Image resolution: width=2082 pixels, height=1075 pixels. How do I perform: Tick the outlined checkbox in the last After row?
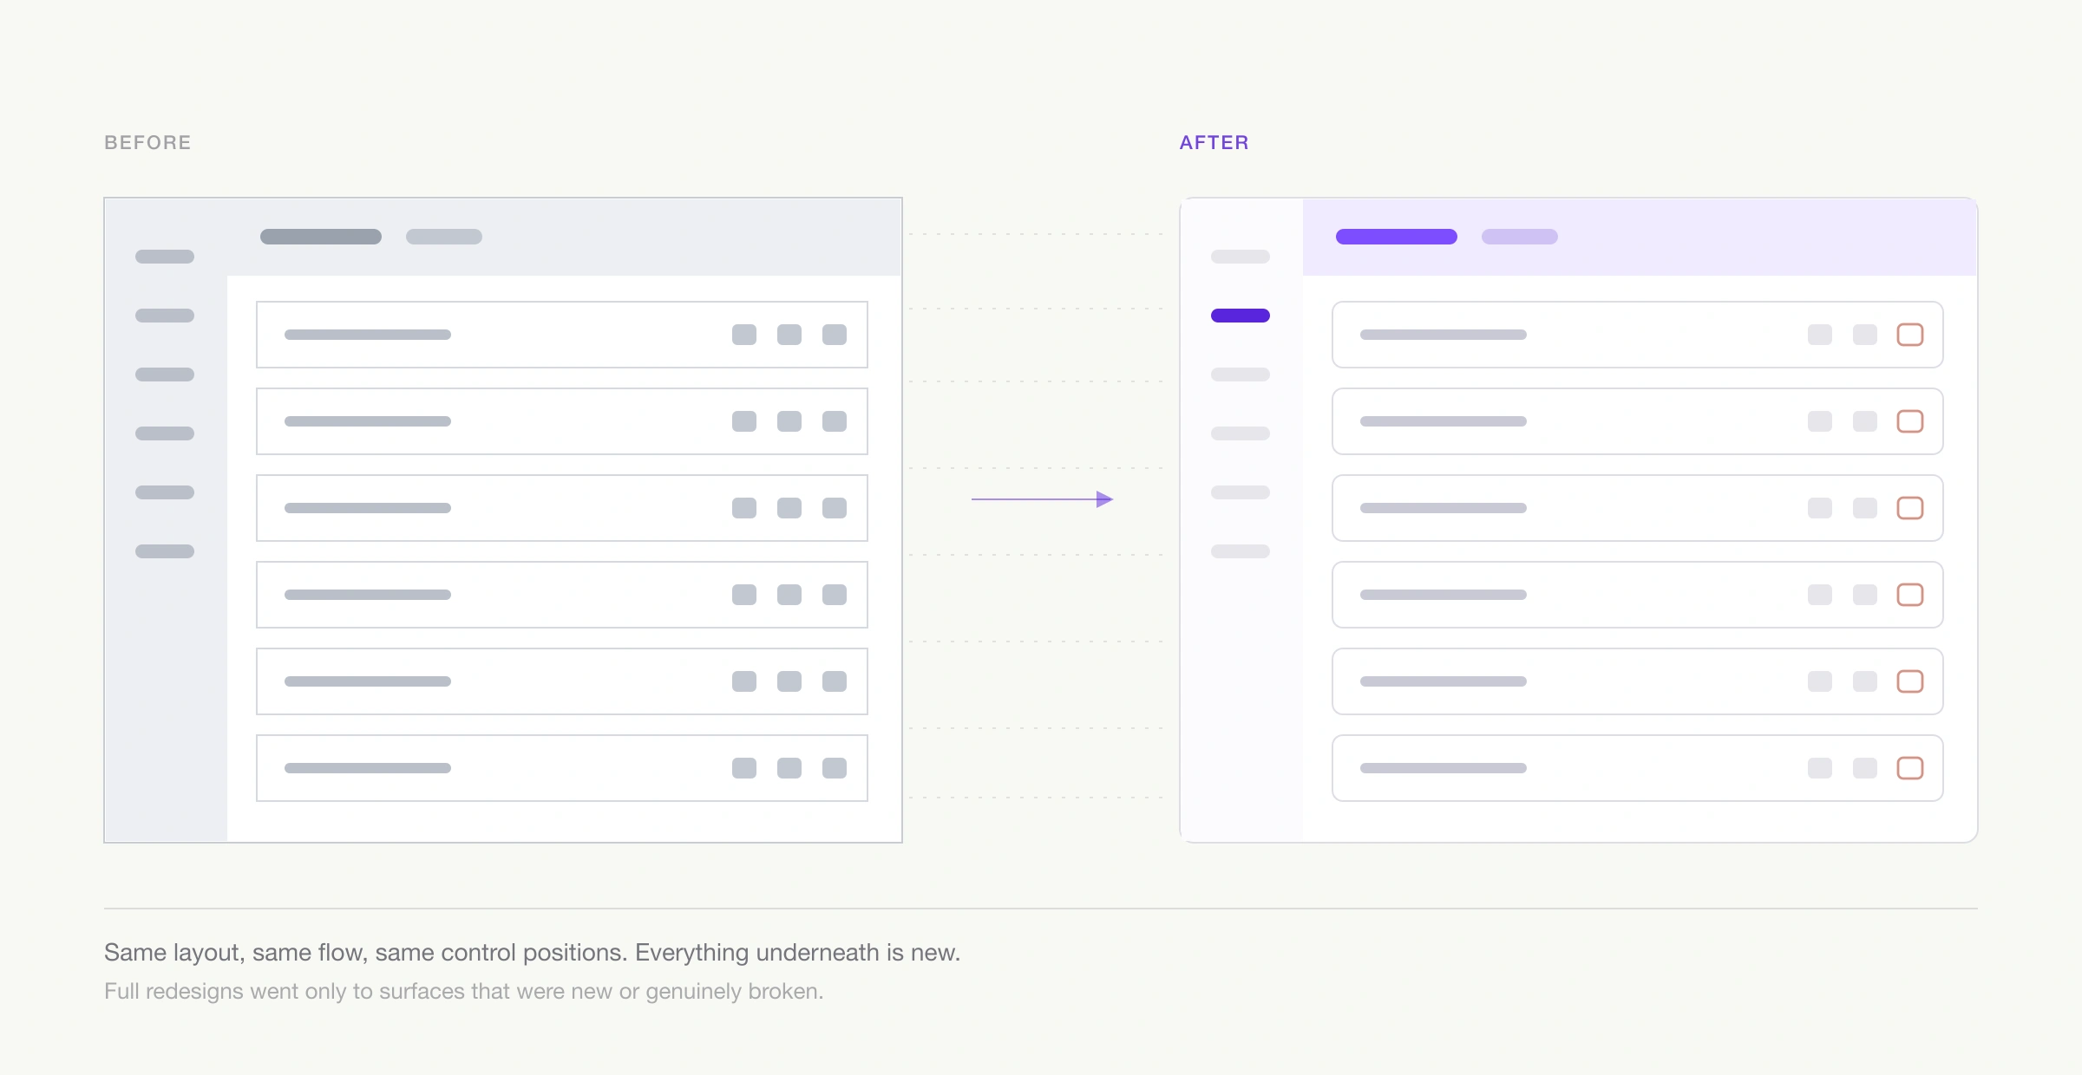(1910, 768)
